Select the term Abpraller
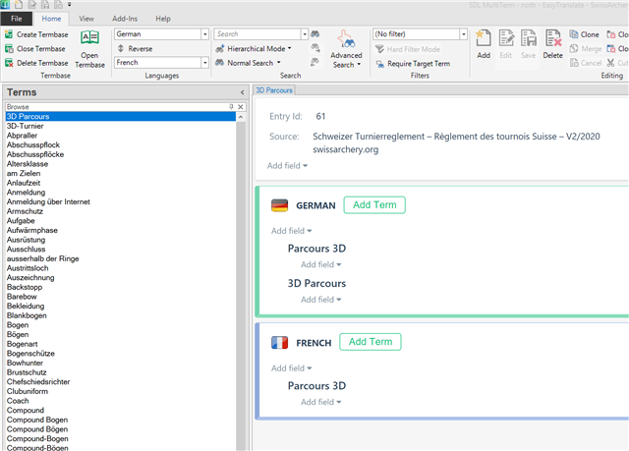Screen dimensions: 629x451 (22, 136)
